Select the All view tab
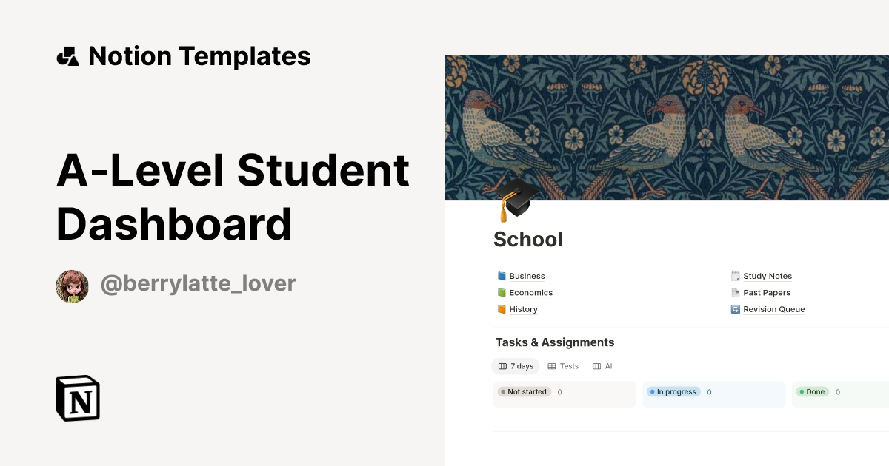Image resolution: width=889 pixels, height=466 pixels. pyautogui.click(x=604, y=366)
